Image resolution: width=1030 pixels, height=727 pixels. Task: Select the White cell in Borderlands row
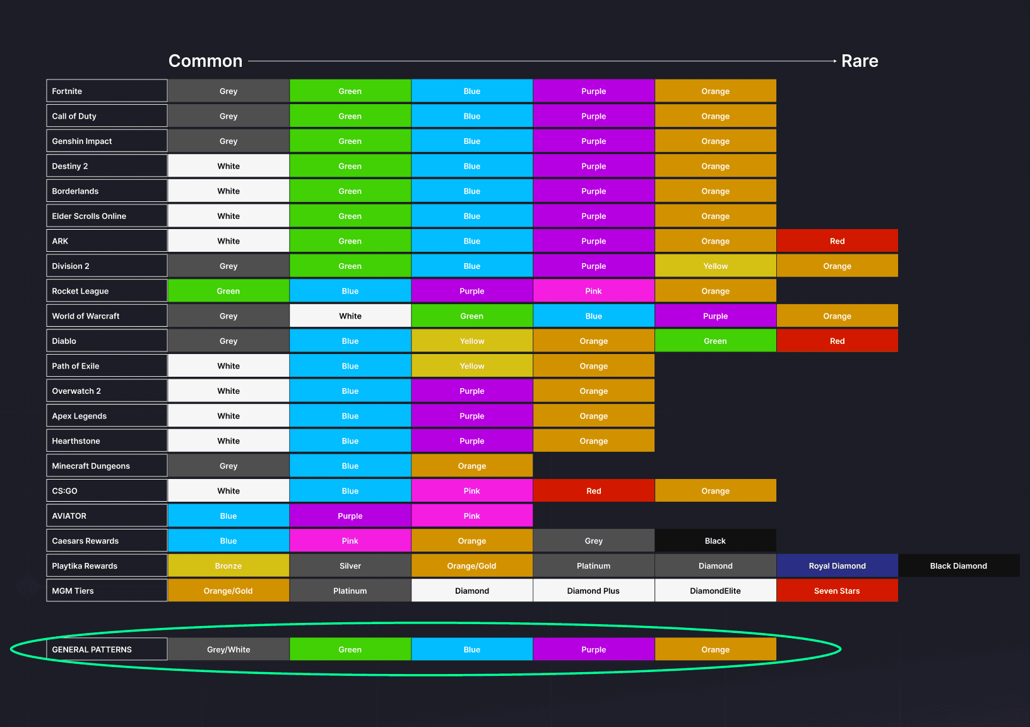pos(228,191)
